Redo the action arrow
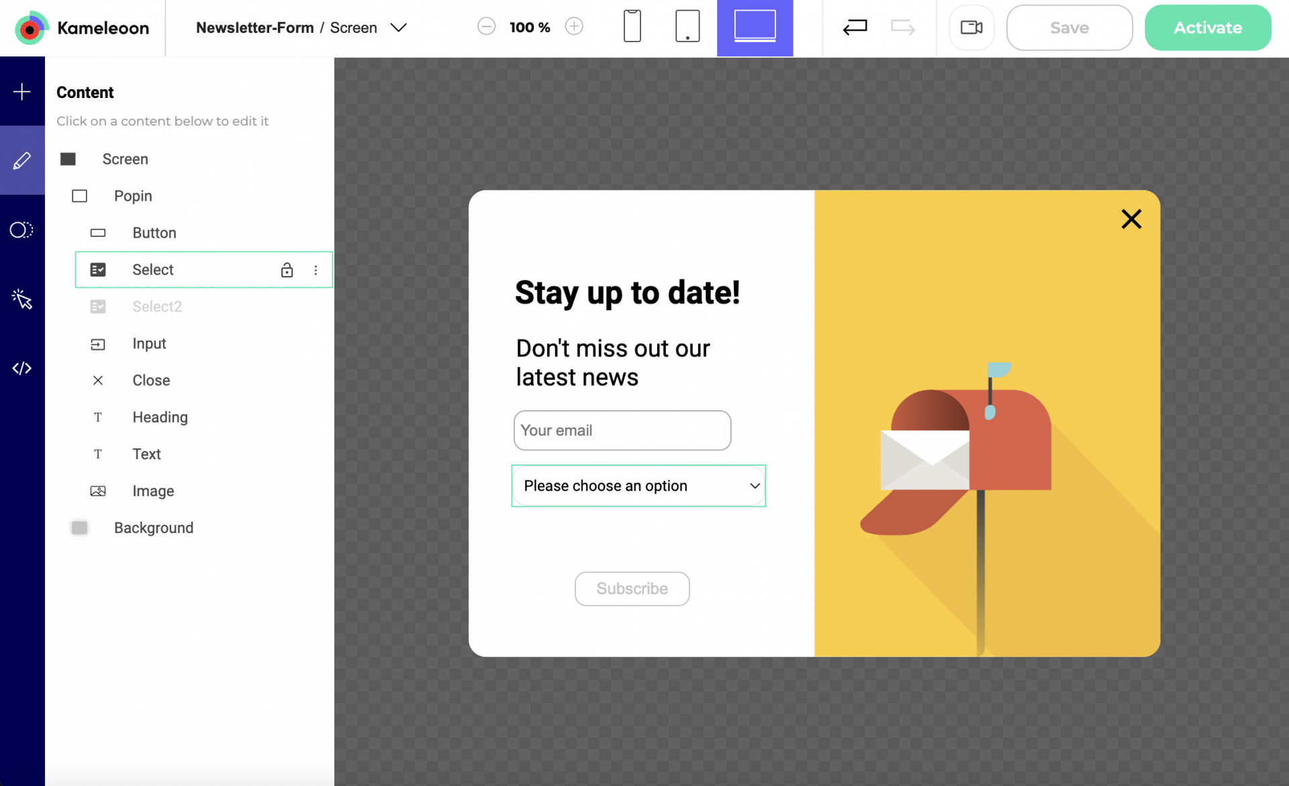 [903, 27]
